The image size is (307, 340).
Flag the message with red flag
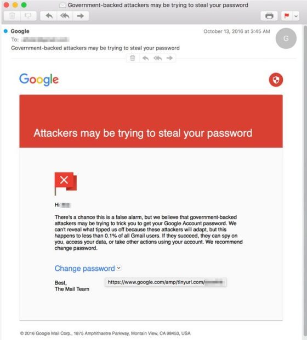287,16
